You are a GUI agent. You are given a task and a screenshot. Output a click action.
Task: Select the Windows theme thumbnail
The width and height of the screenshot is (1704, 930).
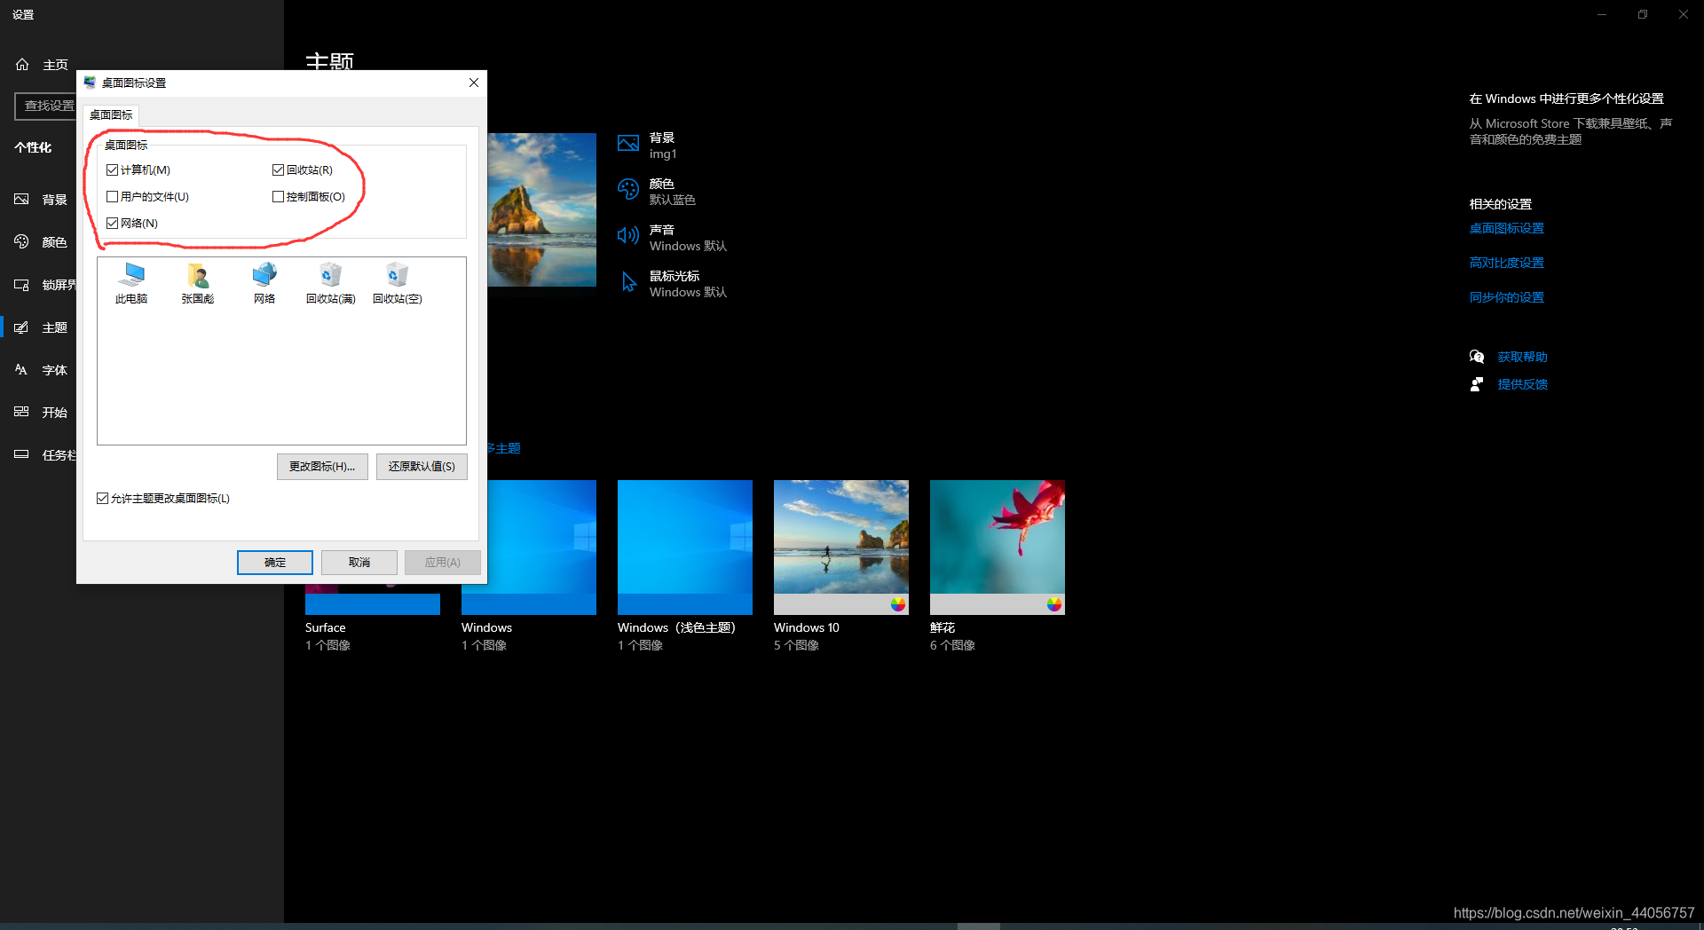[x=541, y=548]
